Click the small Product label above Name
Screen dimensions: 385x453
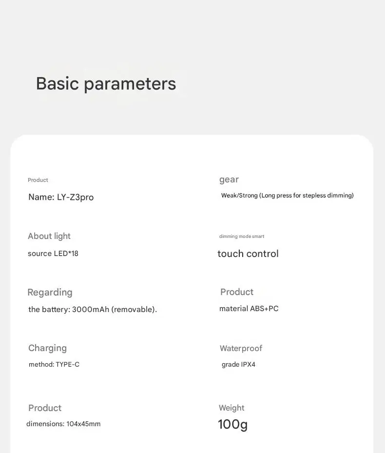pos(38,180)
